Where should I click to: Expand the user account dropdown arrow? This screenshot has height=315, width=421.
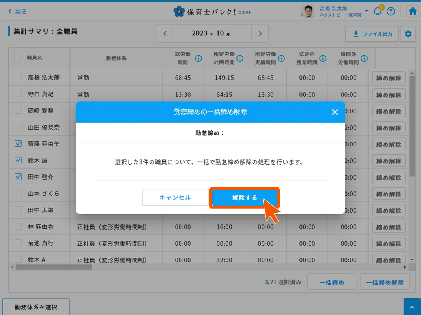[367, 11]
